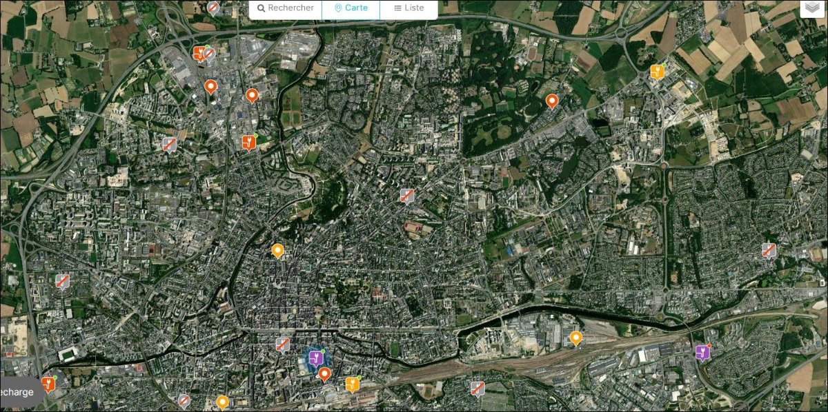
Task: Select the crossed-out marker near the western ring road
Action: pos(62,281)
